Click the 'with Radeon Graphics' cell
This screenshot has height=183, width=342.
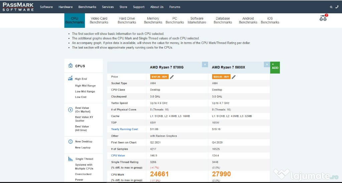coord(163,136)
